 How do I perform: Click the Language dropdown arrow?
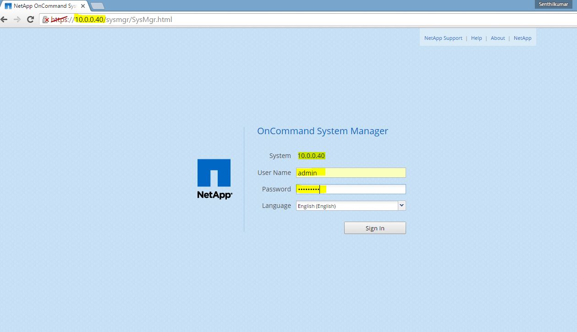pyautogui.click(x=402, y=206)
